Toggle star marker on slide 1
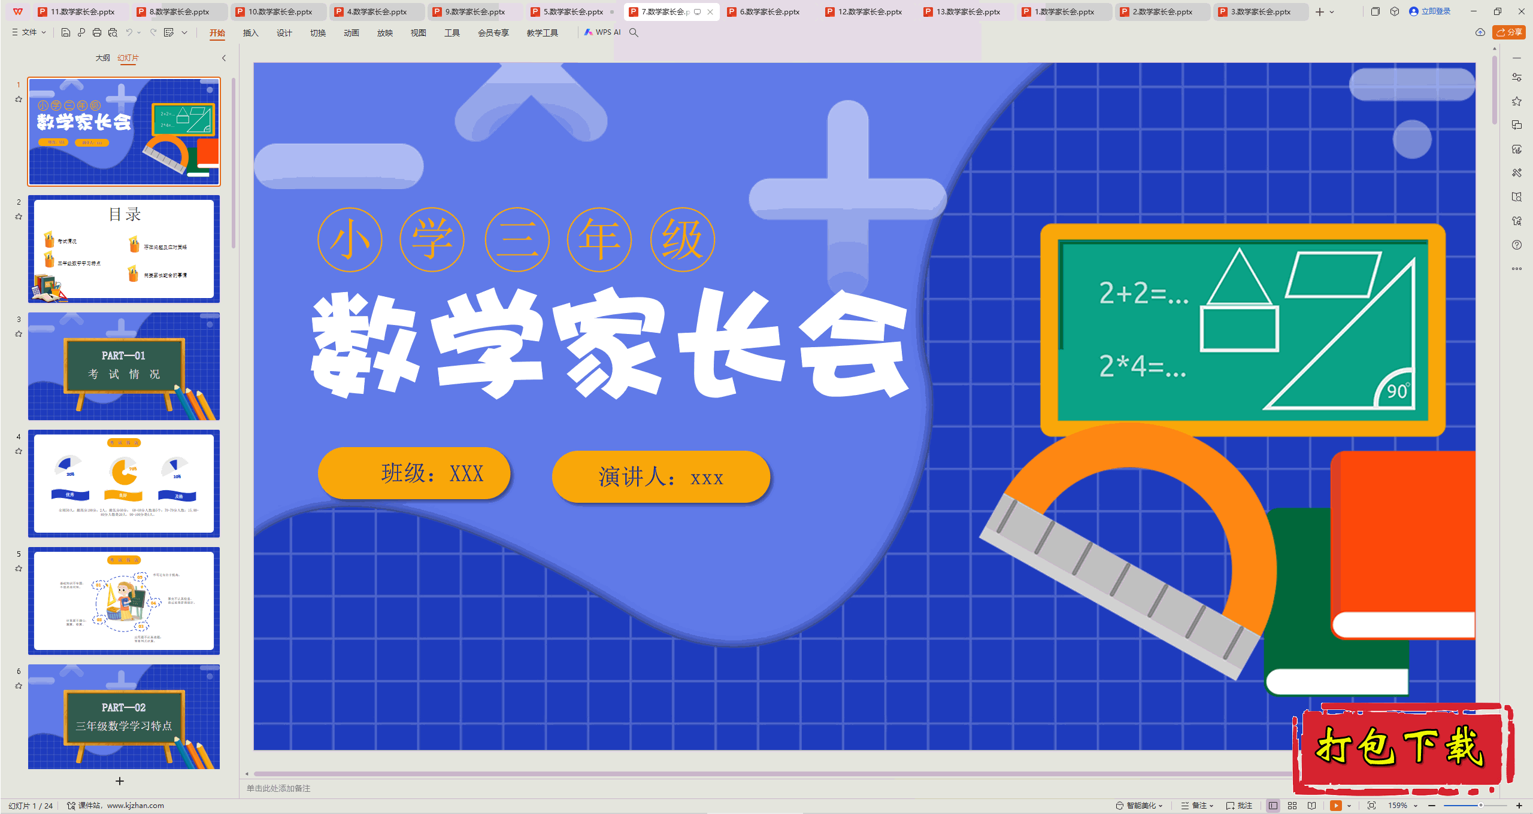 click(x=19, y=99)
